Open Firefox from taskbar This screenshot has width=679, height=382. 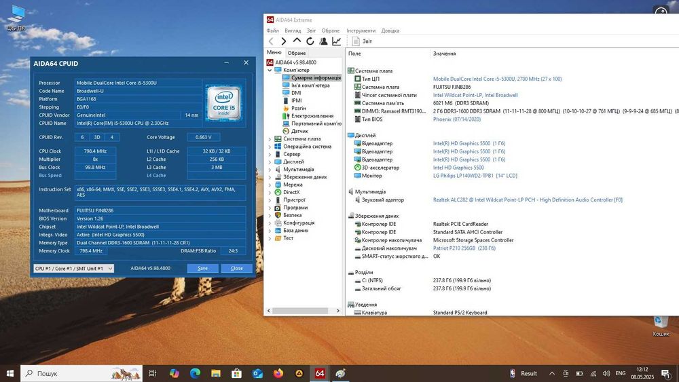pos(278,373)
